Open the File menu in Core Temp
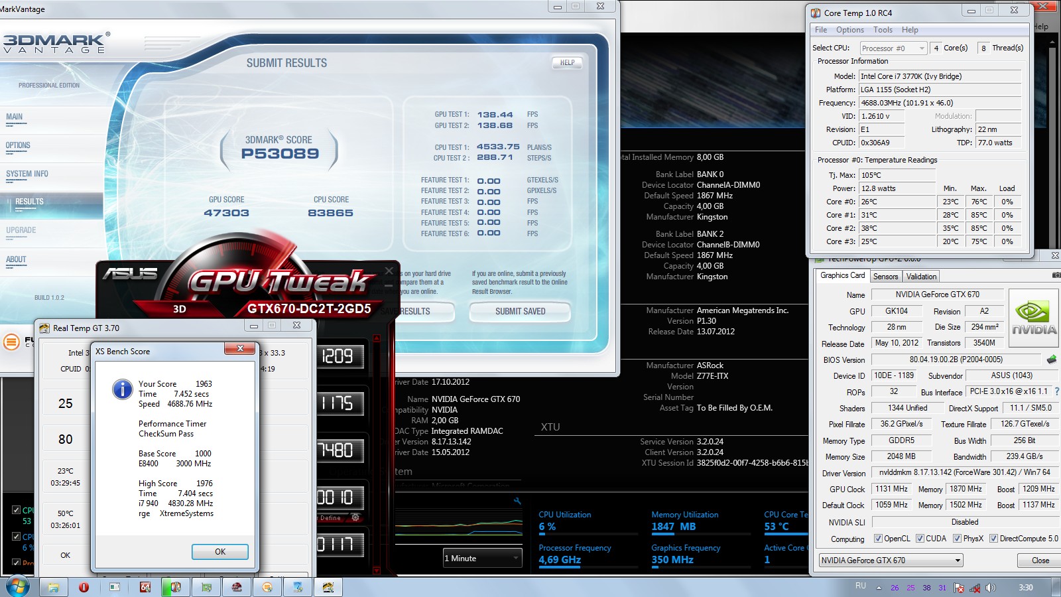1061x597 pixels. click(821, 30)
